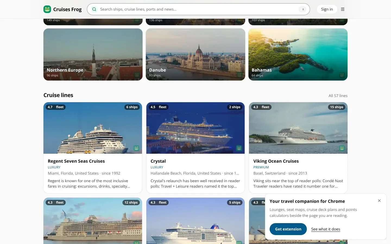This screenshot has width=391, height=244.
Task: Click the 2 ships count badge
Action: (235, 107)
